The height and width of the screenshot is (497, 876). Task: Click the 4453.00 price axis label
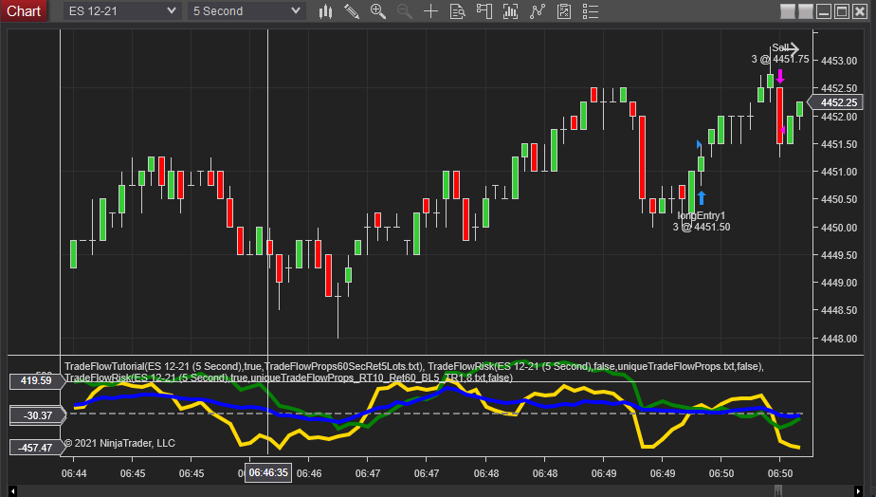(x=839, y=61)
